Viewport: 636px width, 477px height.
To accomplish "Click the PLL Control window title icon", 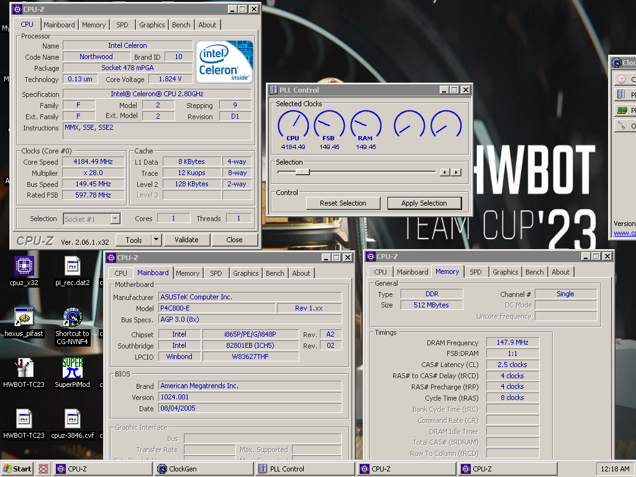I will tap(273, 89).
